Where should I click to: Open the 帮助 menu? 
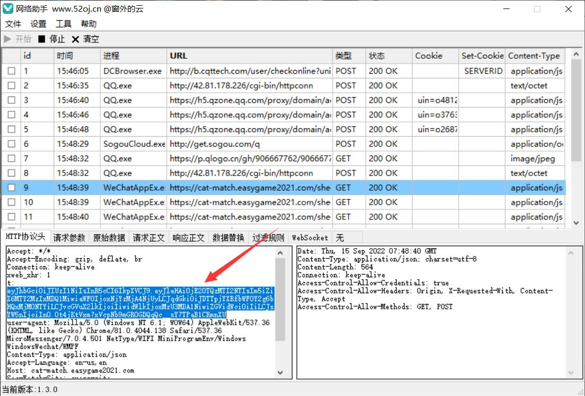click(x=89, y=24)
